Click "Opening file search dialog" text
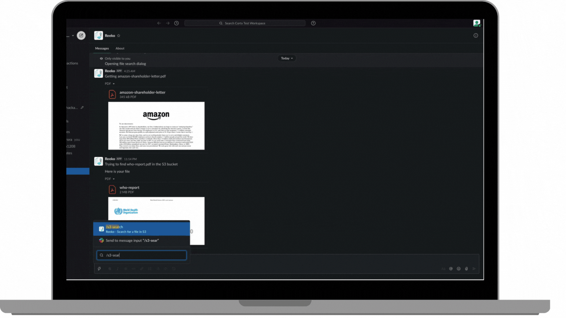The image size is (566, 318). pos(125,64)
